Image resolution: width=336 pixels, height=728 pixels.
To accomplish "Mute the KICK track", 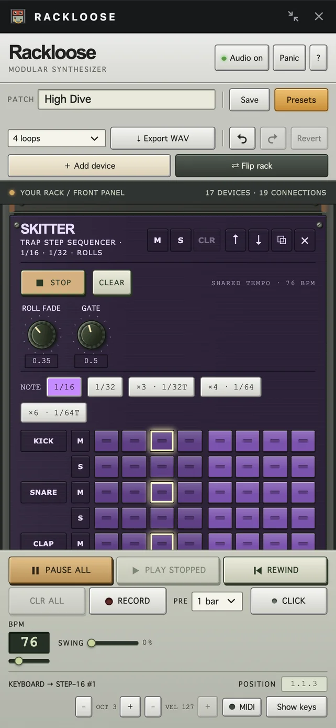I will (80, 441).
